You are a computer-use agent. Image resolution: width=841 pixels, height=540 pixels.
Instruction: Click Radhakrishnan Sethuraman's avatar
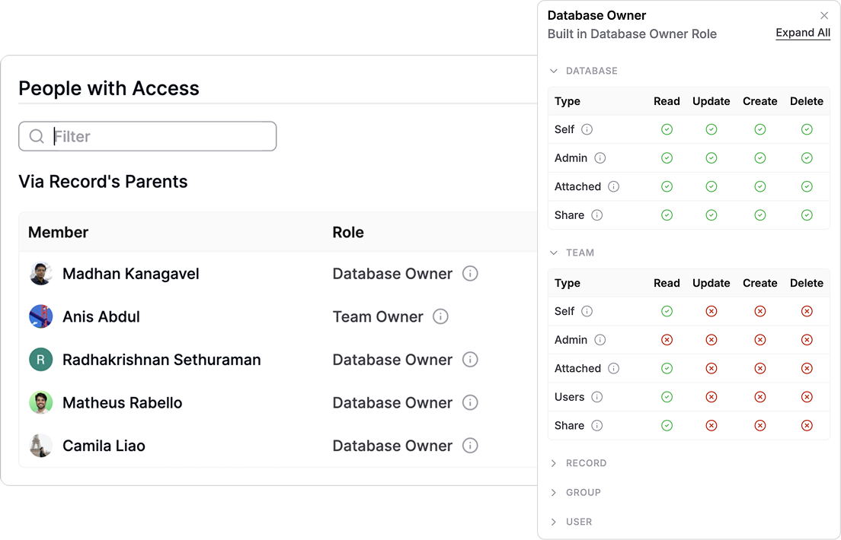pos(40,360)
